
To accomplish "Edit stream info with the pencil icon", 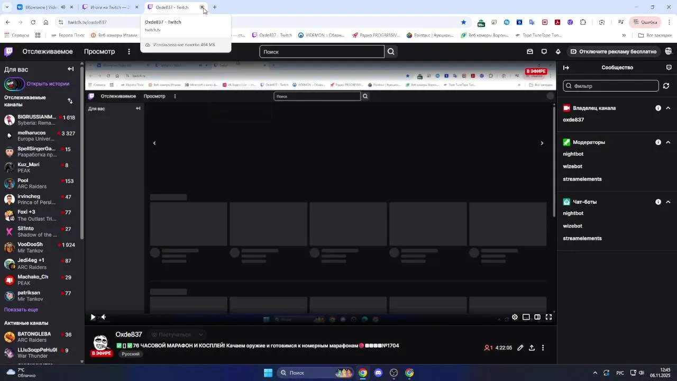I will pyautogui.click(x=520, y=348).
